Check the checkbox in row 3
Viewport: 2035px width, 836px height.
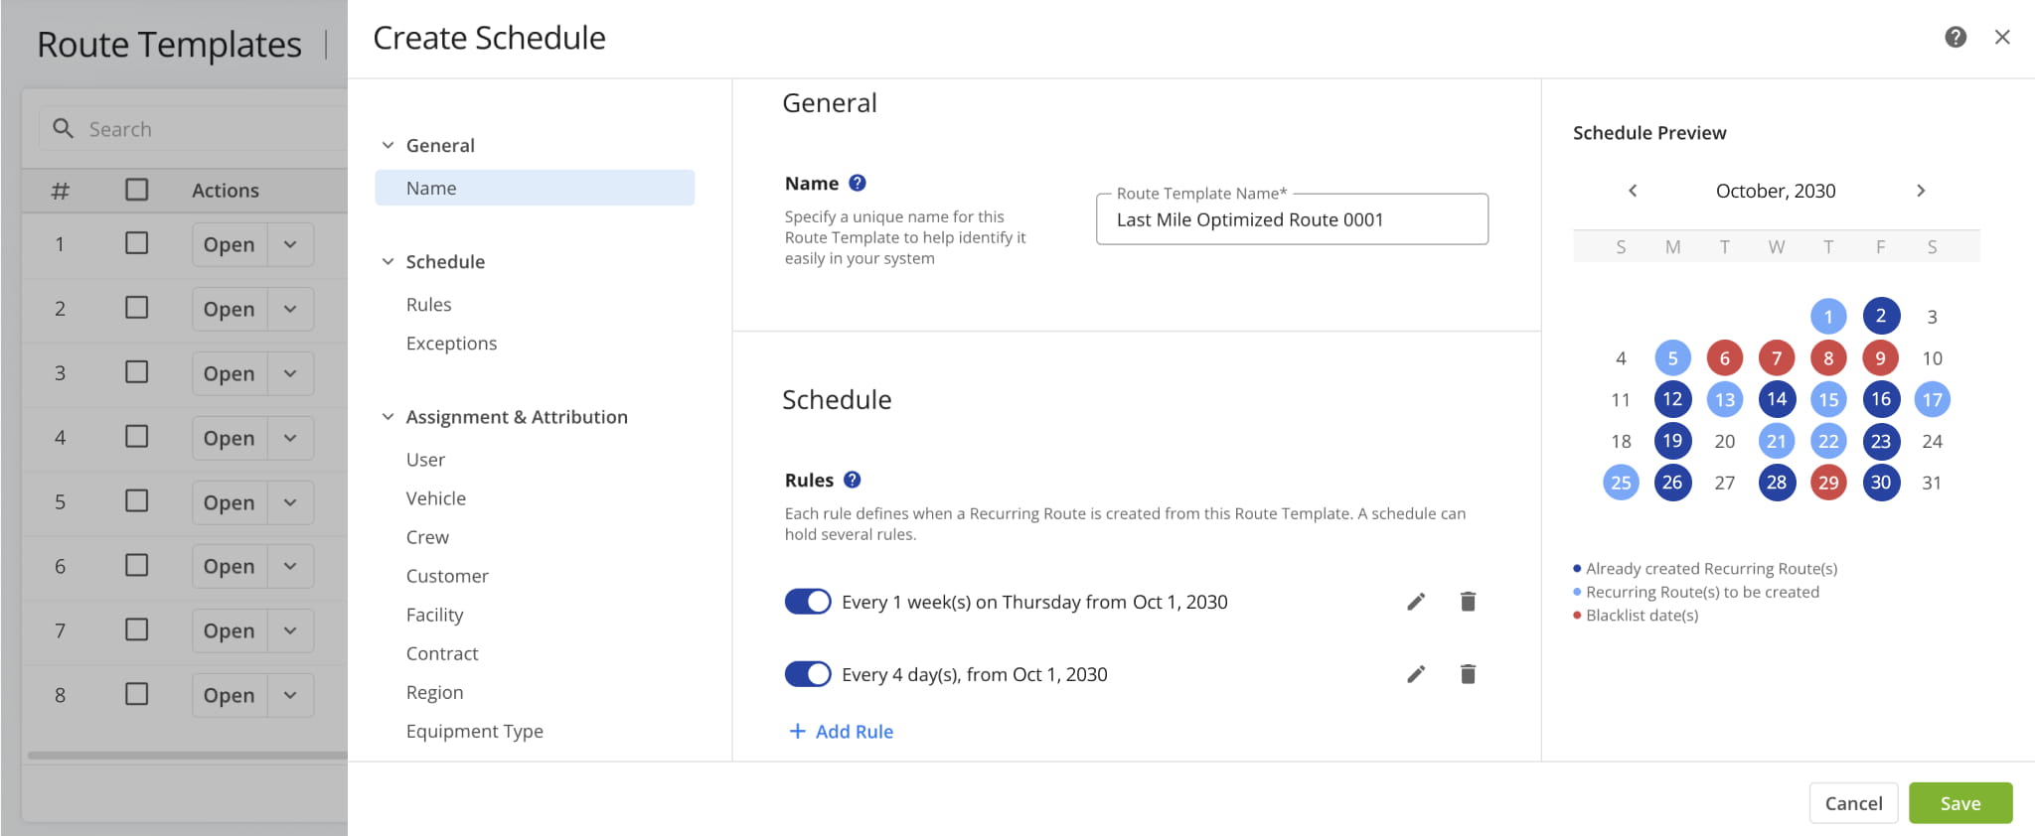pyautogui.click(x=137, y=372)
